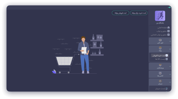Click the people icon beside لیست مربیان

[x=167, y=89]
